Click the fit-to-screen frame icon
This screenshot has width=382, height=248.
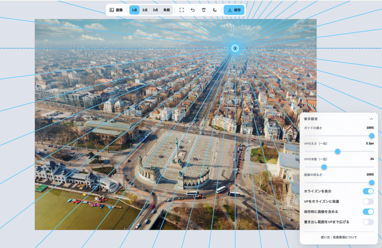pos(182,10)
